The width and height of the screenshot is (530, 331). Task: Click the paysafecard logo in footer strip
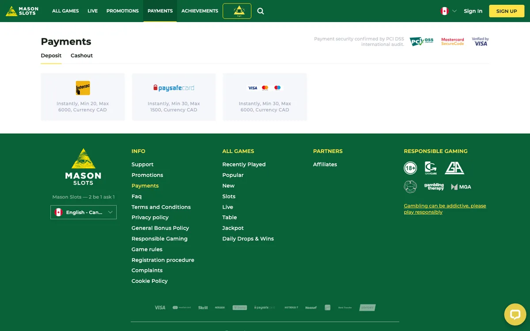265,308
